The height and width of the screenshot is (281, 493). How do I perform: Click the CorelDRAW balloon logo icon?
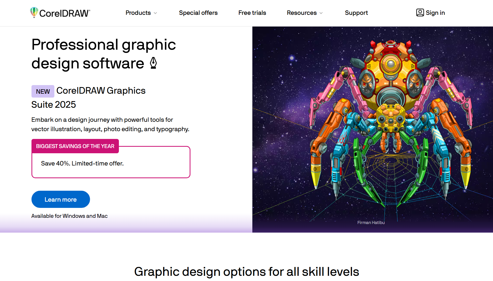[34, 12]
